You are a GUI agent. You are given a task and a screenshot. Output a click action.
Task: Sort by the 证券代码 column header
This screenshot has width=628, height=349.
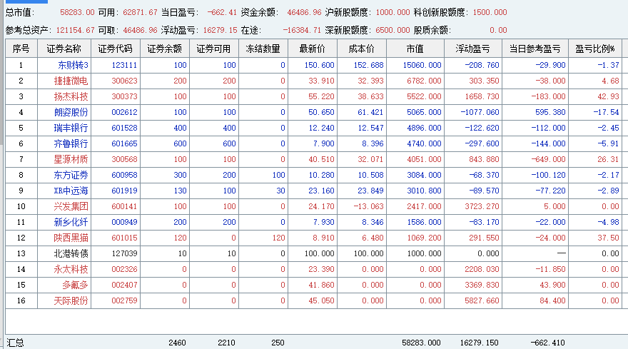tap(116, 49)
